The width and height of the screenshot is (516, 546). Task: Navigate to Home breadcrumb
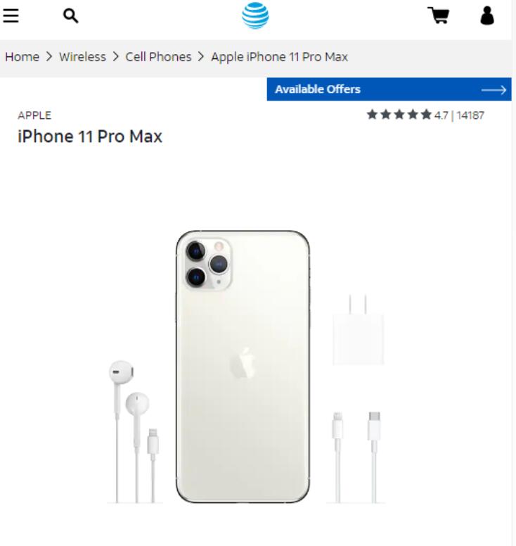click(x=22, y=57)
